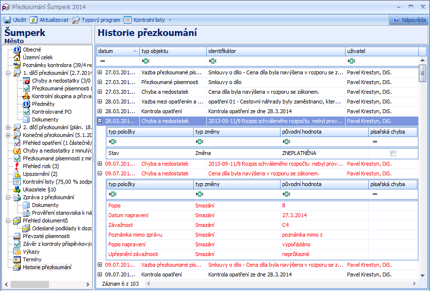430x291 pixels.
Task: Click the Přehled rizik exclamation icon
Action: tap(17, 166)
